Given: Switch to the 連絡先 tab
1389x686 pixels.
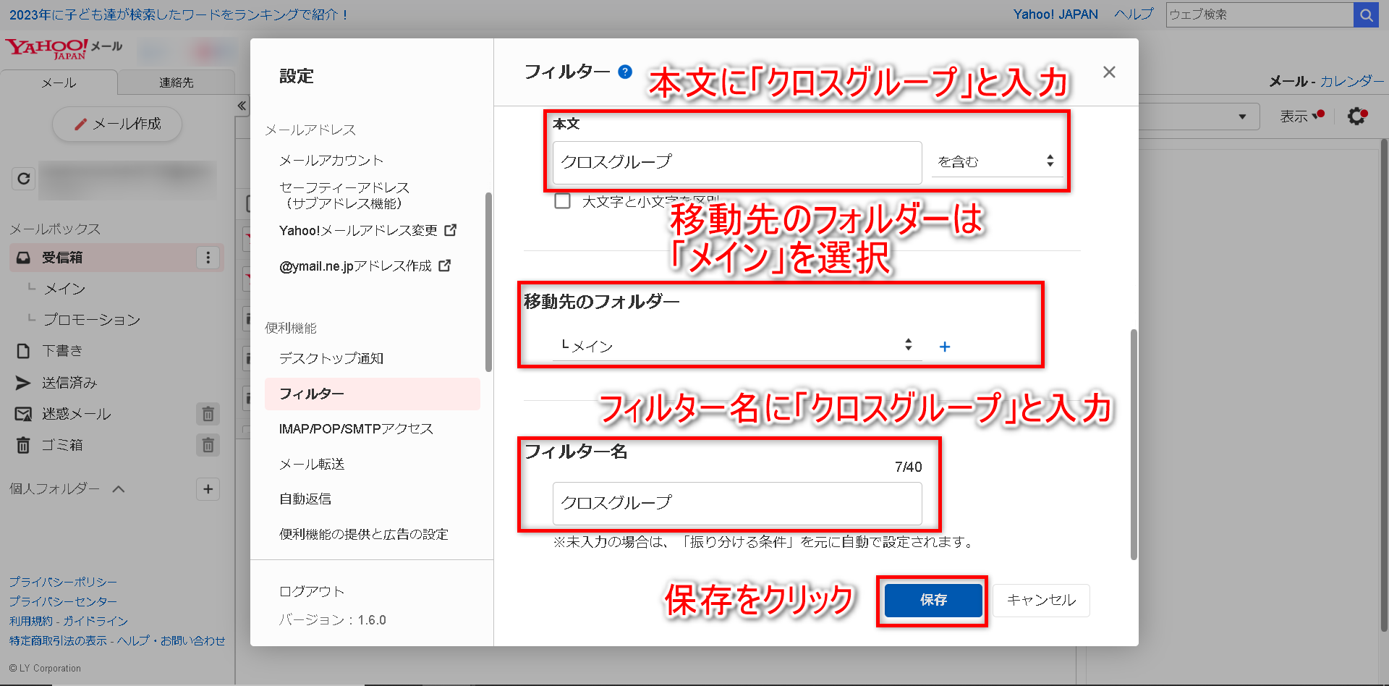Looking at the screenshot, I should [177, 82].
